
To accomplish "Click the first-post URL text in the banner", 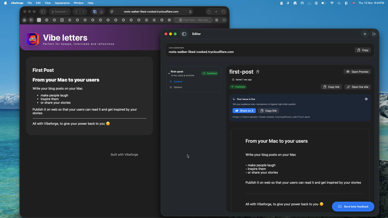I will click(271, 117).
